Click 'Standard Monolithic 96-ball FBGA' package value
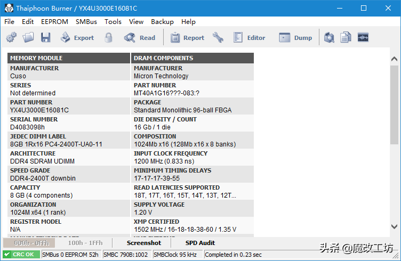This screenshot has width=401, height=261. [182, 110]
